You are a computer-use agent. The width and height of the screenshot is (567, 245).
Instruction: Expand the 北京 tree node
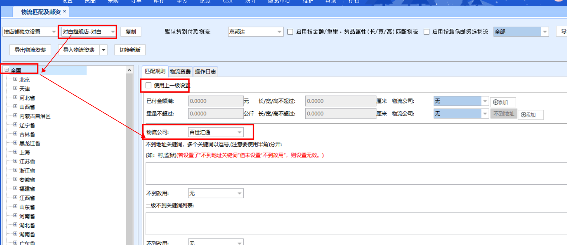coord(15,79)
